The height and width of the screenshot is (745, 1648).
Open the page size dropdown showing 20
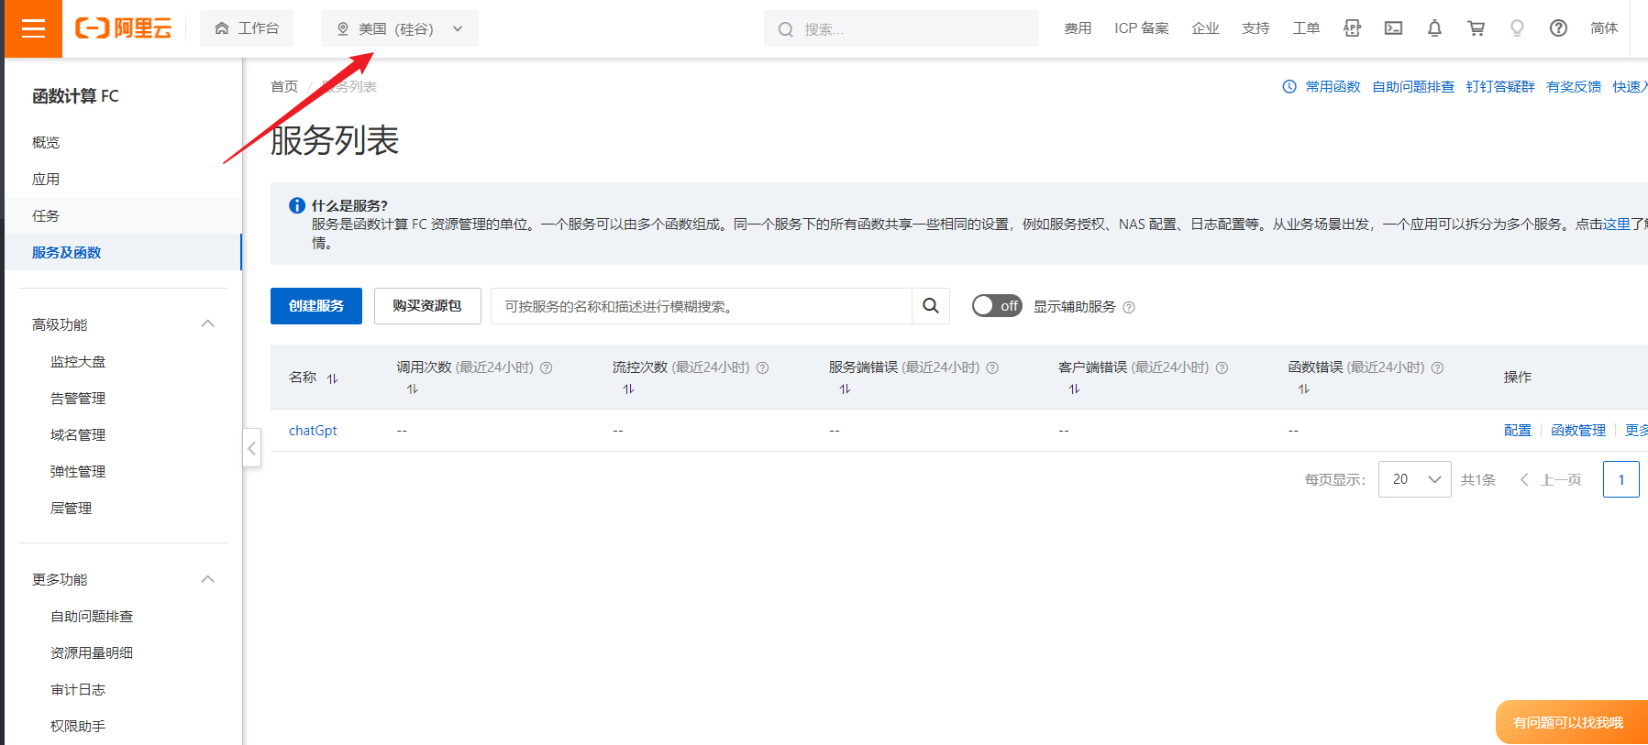pyautogui.click(x=1414, y=479)
